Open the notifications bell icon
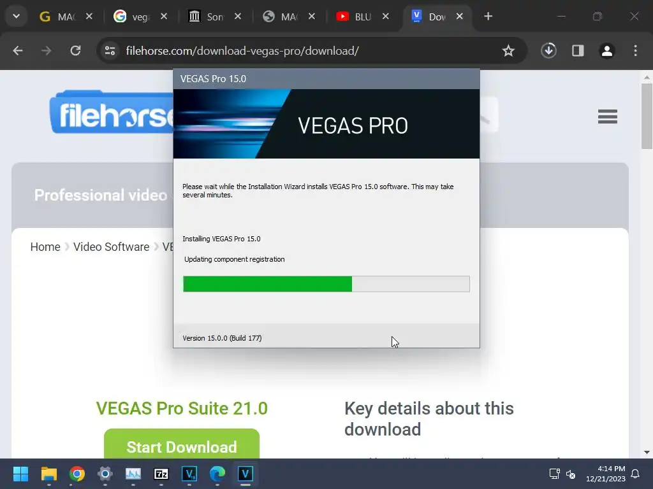 point(636,474)
